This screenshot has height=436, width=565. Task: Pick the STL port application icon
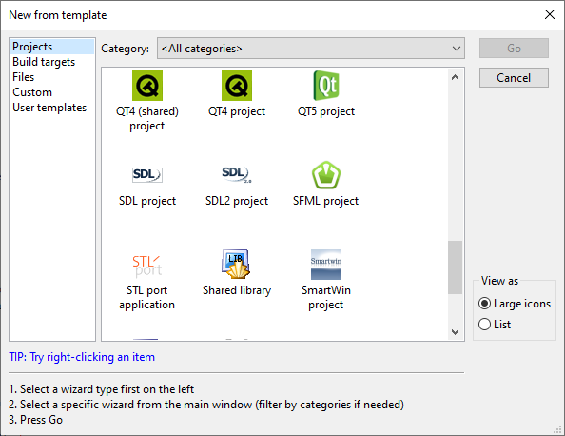147,266
